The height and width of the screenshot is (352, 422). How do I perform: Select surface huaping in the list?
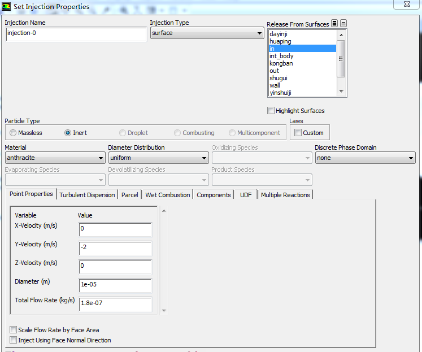pyautogui.click(x=302, y=41)
